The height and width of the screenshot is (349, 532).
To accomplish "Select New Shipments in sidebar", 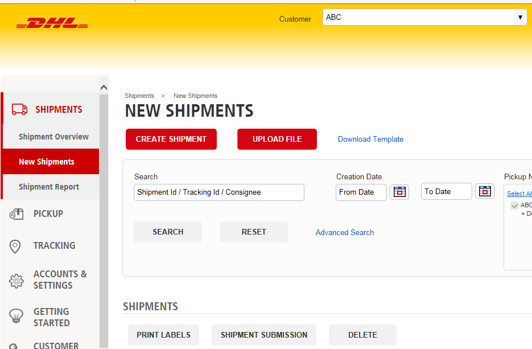I will [x=47, y=162].
